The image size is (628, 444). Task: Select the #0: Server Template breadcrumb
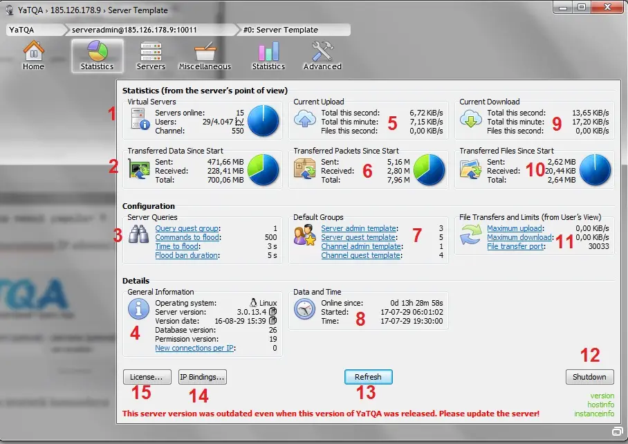pyautogui.click(x=295, y=30)
